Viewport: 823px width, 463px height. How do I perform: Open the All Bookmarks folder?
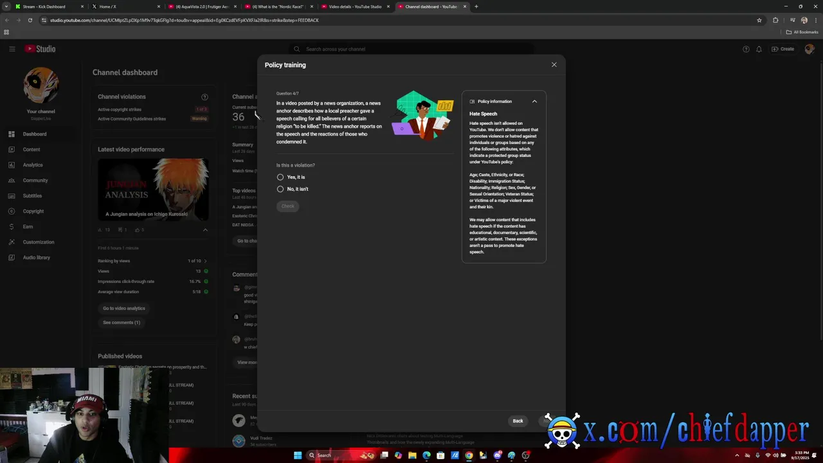pos(802,32)
